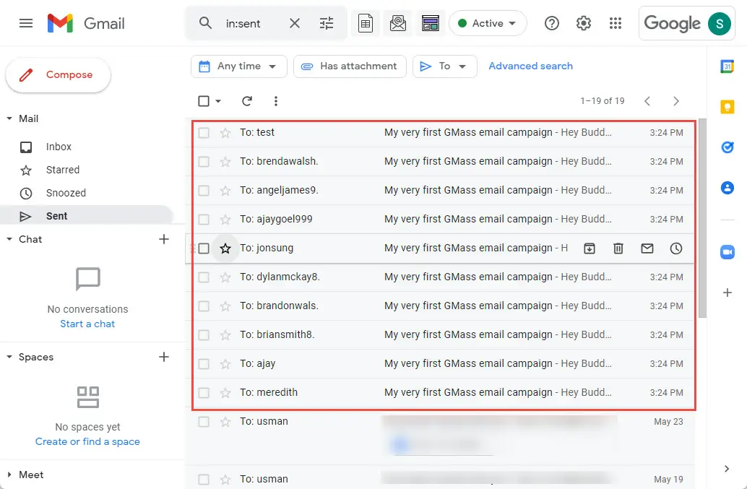Open the show search options slider icon

(327, 23)
